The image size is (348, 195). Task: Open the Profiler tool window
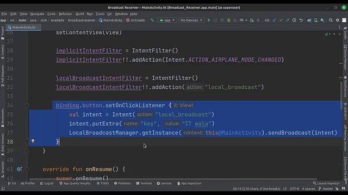point(28,183)
